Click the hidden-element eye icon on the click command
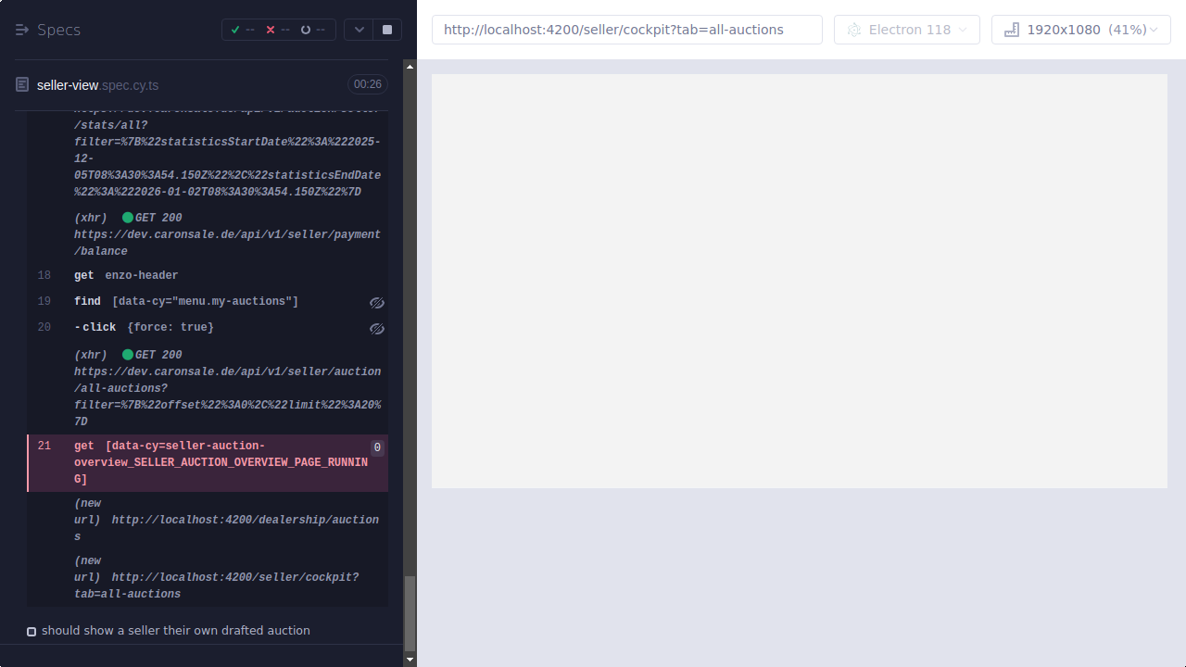The image size is (1186, 667). pos(376,328)
